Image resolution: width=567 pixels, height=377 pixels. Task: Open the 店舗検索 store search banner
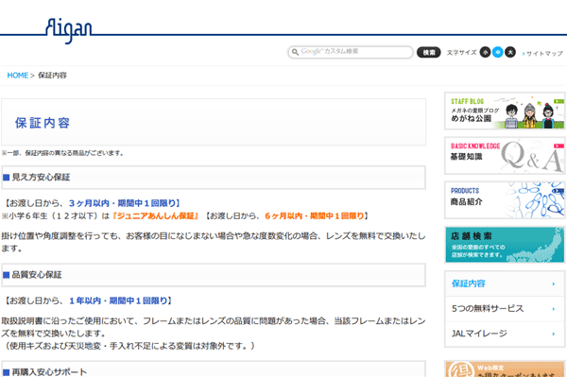(505, 245)
